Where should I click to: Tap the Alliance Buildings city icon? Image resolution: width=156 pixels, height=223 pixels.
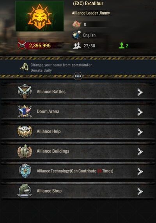click(25, 151)
